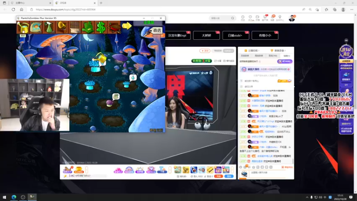Open the shop tag in Zen Garden
Image resolution: width=357 pixels, height=201 pixels.
157,30
